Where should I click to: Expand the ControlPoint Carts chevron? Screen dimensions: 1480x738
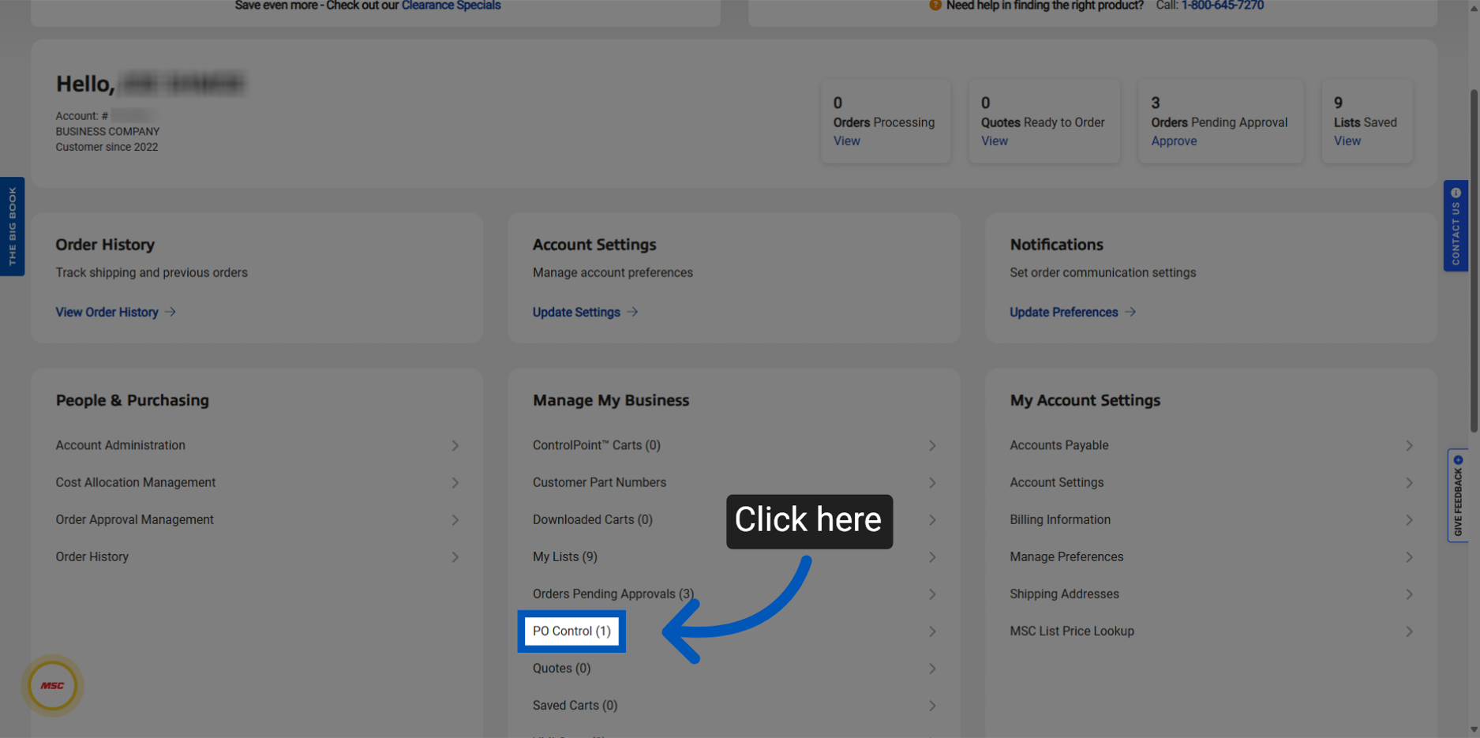pos(932,446)
